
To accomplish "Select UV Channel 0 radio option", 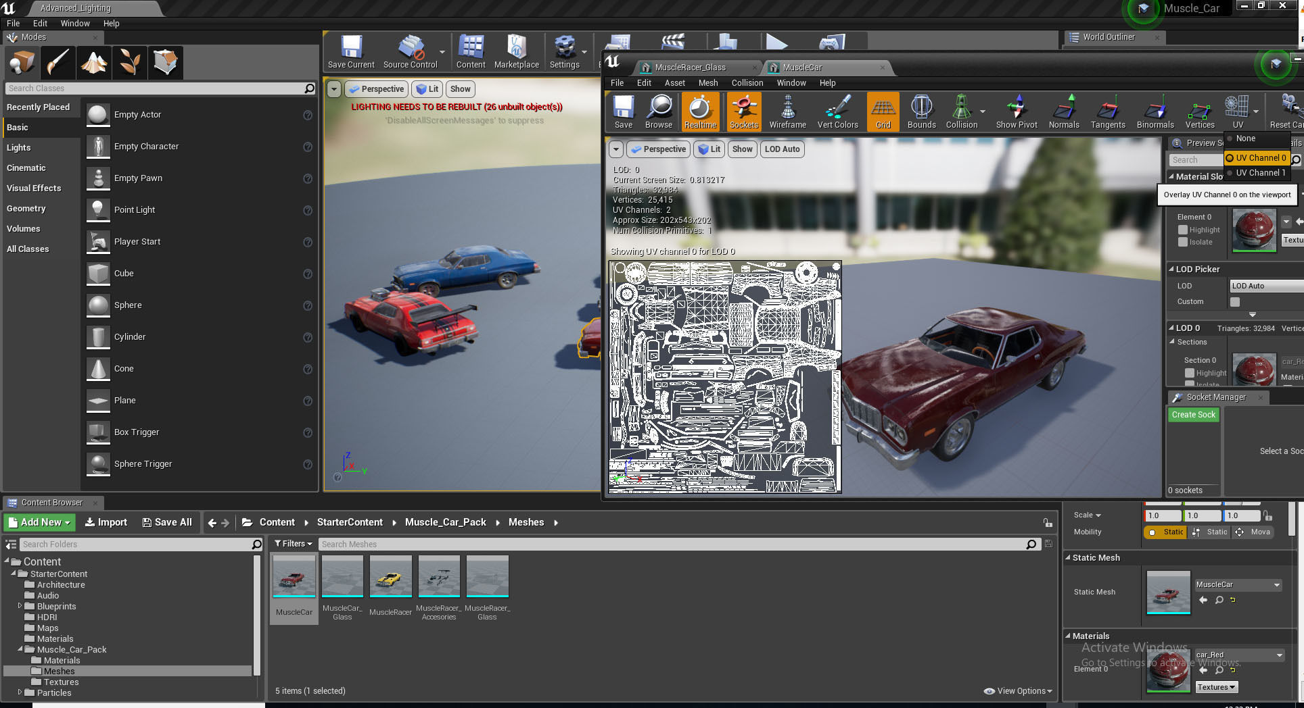I will click(1257, 158).
